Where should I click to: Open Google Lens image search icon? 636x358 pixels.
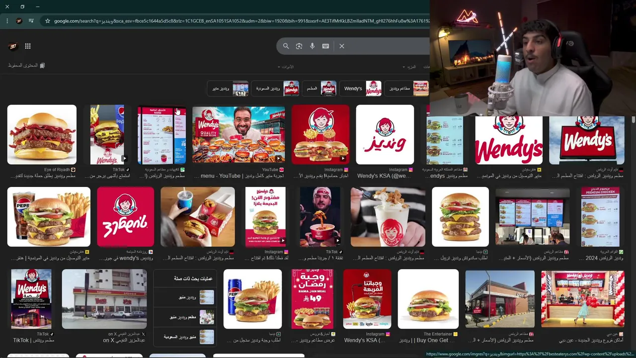click(x=299, y=46)
